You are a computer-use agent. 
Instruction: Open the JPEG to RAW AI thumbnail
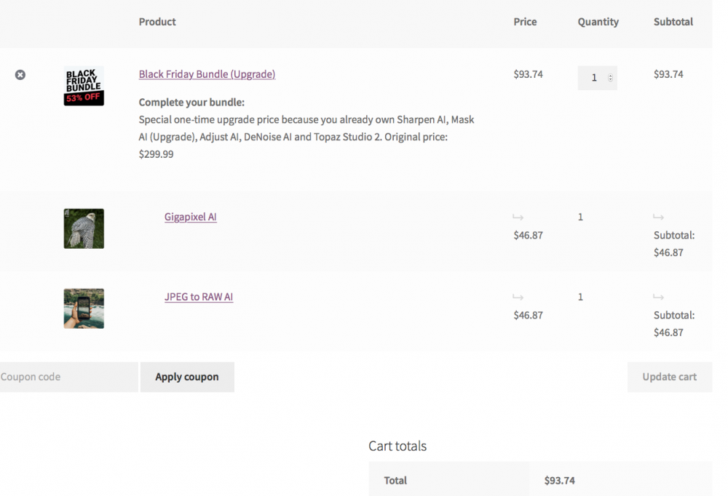(x=84, y=308)
